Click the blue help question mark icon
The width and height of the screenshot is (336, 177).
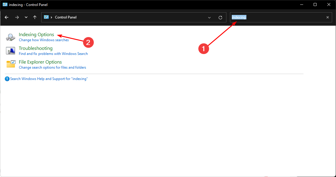[7, 79]
